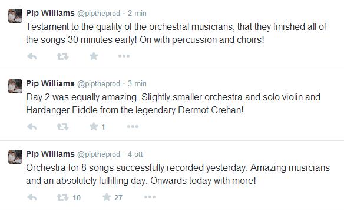Reply to the orchestral musicians tweet
The width and height of the screenshot is (344, 212).
[x=32, y=56]
